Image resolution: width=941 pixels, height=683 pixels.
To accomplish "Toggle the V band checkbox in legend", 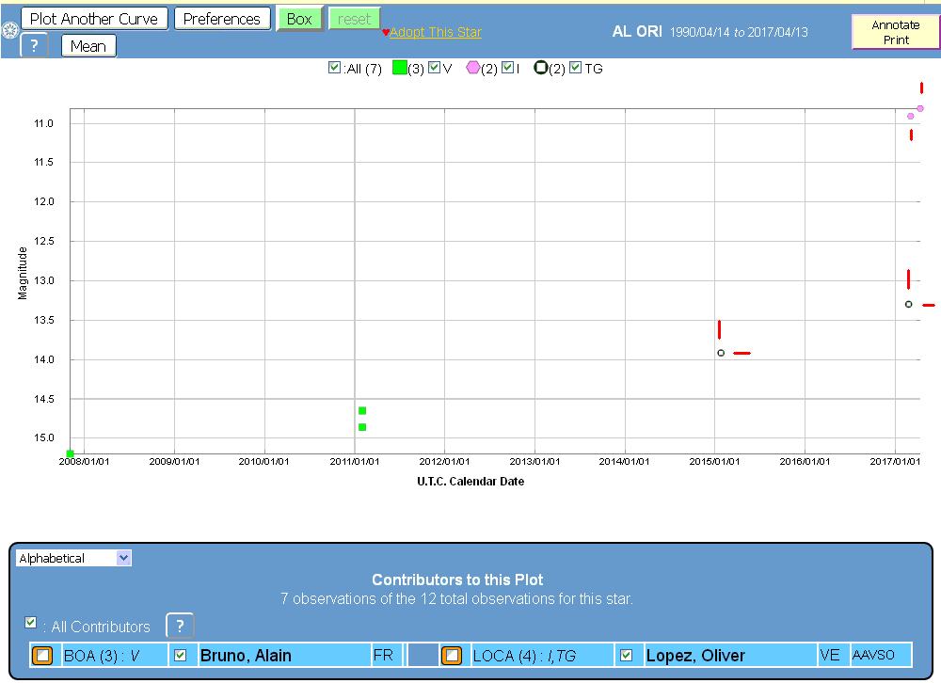I will tap(434, 68).
